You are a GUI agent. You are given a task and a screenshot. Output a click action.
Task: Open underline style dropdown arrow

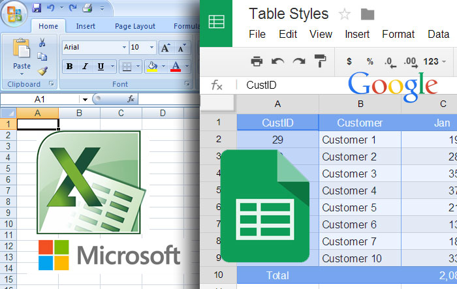tap(112, 67)
